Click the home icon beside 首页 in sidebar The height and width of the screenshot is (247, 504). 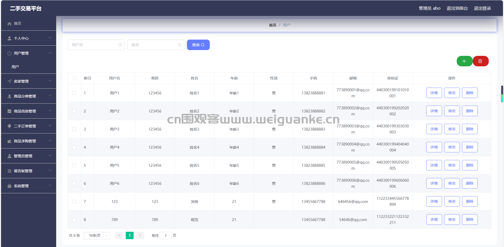9,24
